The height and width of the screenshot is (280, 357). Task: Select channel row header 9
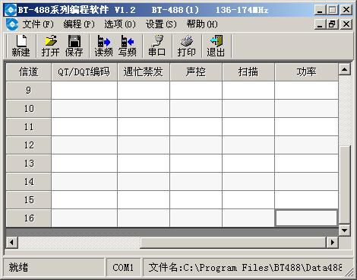point(29,91)
